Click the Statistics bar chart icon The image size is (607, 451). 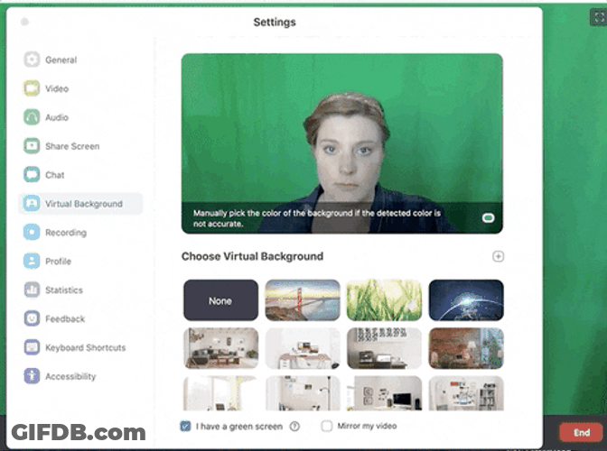pos(32,290)
